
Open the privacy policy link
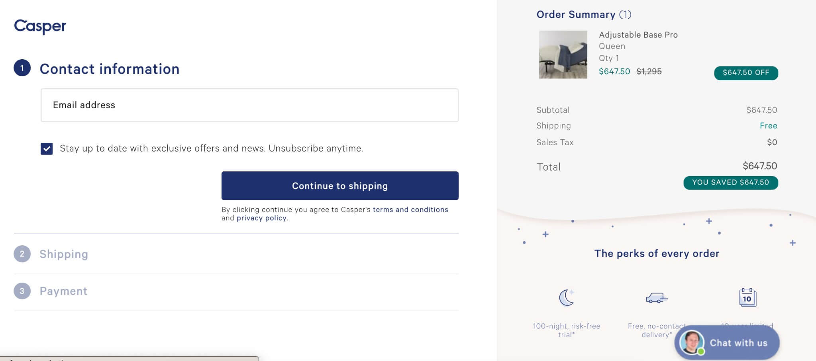click(261, 218)
